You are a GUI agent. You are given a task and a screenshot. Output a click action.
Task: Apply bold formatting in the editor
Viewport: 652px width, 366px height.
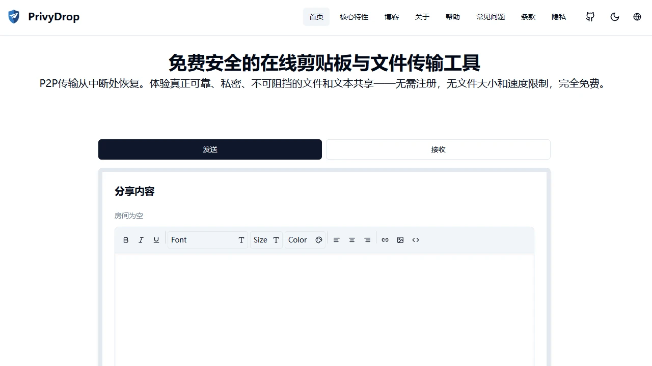(x=126, y=240)
